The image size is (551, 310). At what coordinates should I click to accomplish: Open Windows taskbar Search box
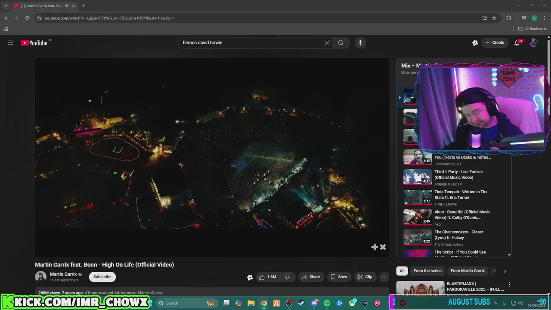point(186,303)
